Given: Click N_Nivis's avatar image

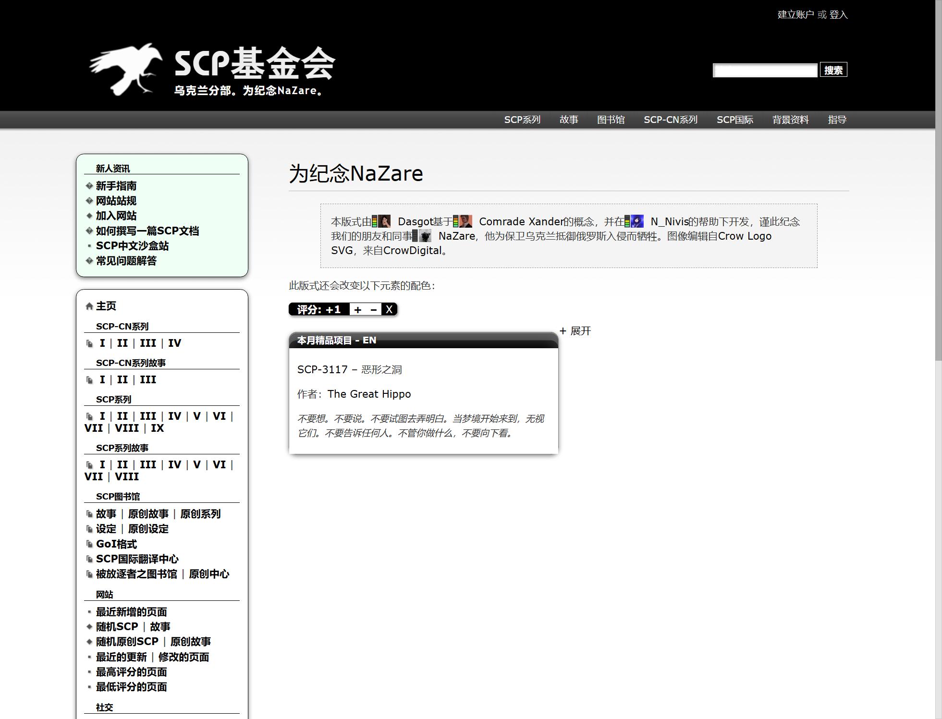Looking at the screenshot, I should (636, 221).
